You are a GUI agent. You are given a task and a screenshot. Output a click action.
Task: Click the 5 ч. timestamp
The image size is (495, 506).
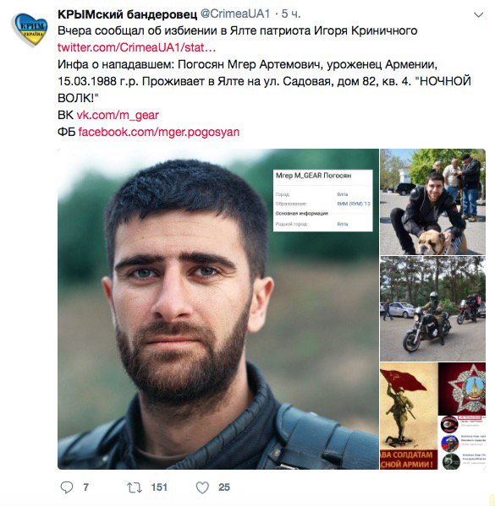pyautogui.click(x=291, y=14)
